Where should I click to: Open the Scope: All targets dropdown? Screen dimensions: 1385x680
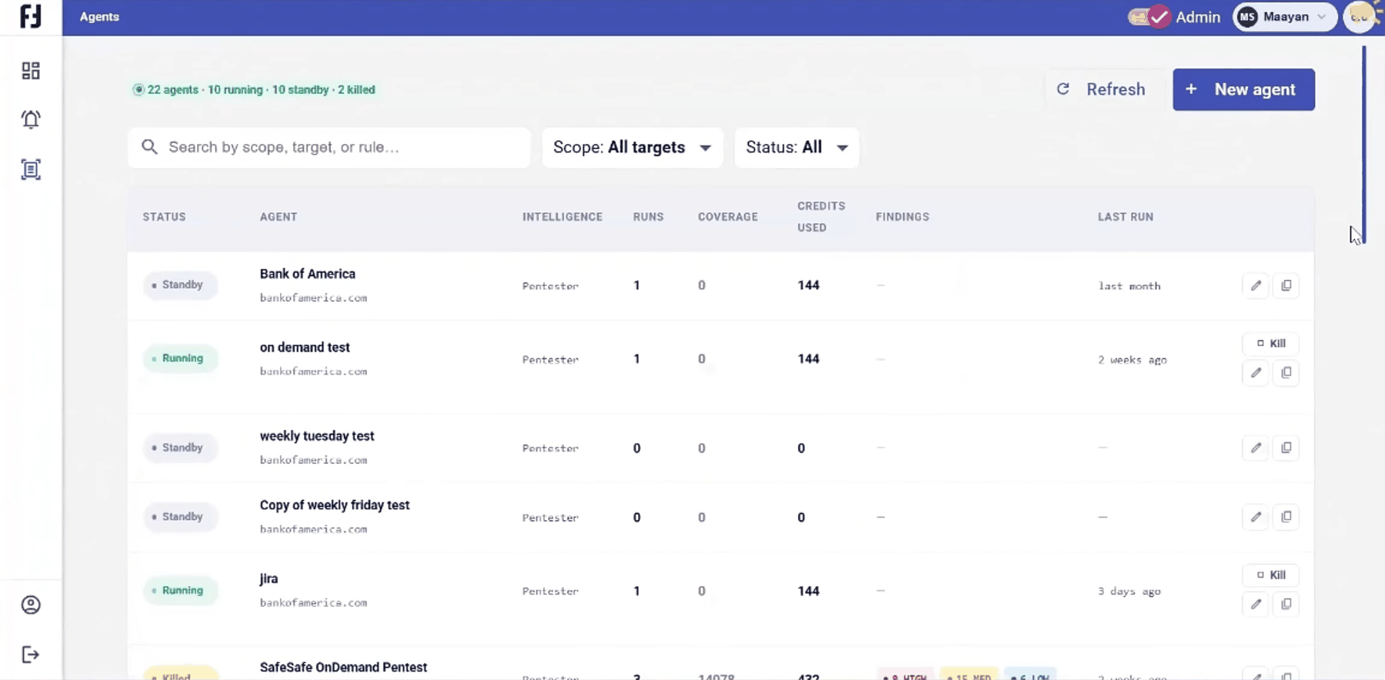(x=632, y=148)
